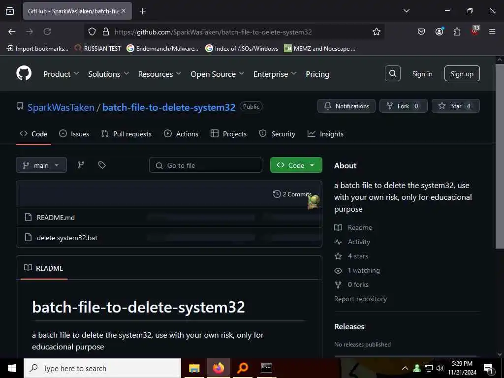The height and width of the screenshot is (378, 504).
Task: Click the red extension icon with badge 13
Action: click(x=475, y=31)
